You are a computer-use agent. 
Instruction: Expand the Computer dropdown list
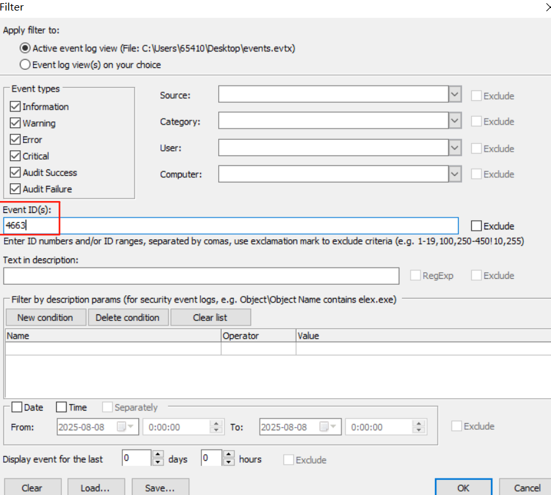click(455, 174)
